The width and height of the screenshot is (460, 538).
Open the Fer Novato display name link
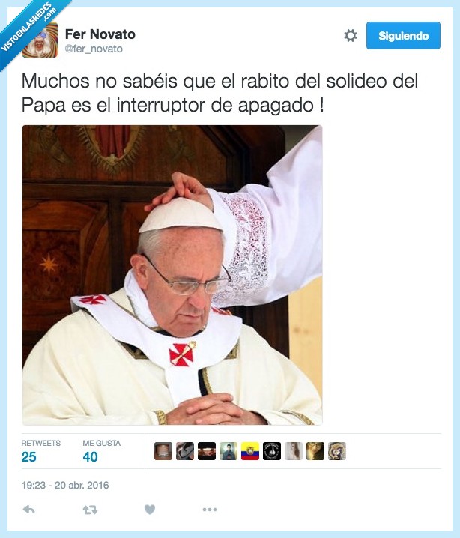100,34
